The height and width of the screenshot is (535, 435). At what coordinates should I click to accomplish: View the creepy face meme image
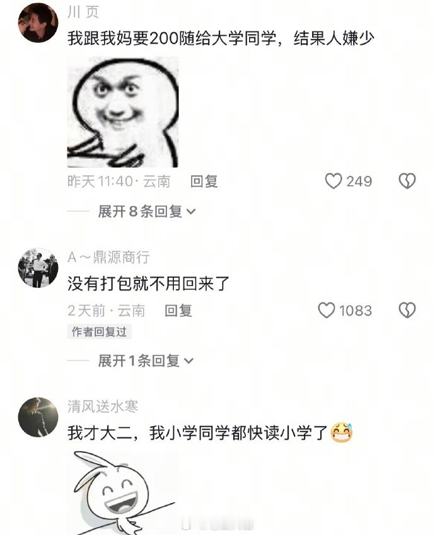pos(123,112)
